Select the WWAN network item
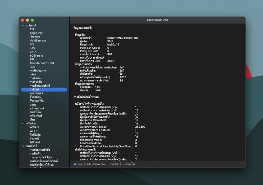The image size is (263, 185). [x=34, y=127]
